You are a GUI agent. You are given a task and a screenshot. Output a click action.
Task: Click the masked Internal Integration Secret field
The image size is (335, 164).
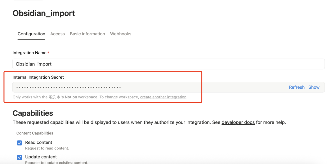149,87
